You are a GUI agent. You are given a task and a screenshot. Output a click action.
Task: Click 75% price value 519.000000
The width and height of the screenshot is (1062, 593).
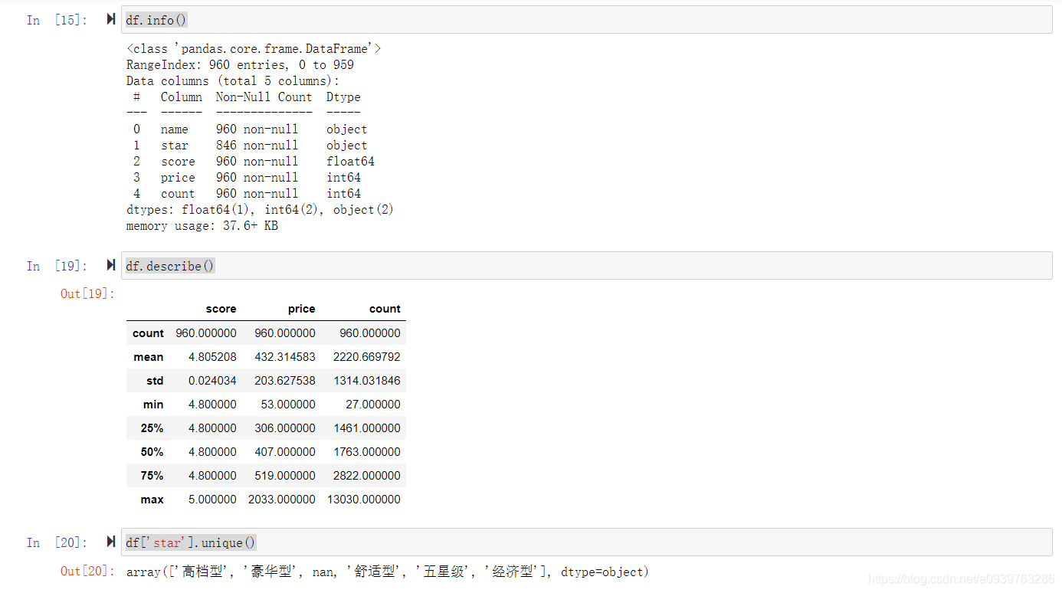tap(285, 476)
